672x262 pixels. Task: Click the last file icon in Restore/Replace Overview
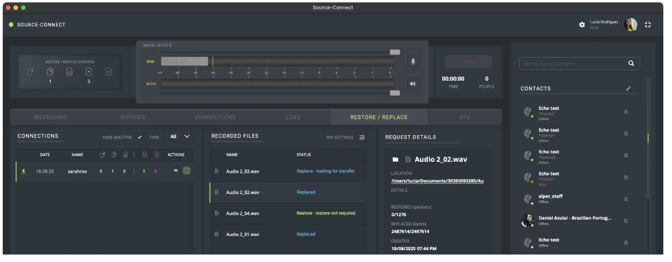[108, 72]
